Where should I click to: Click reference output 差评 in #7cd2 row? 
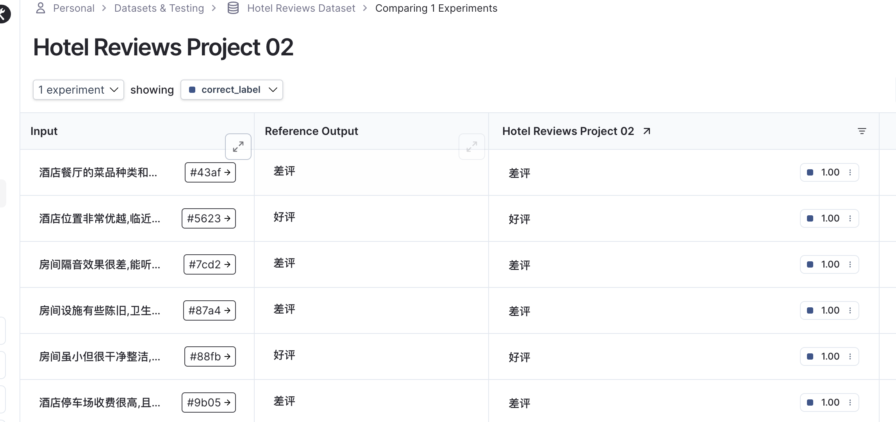284,263
